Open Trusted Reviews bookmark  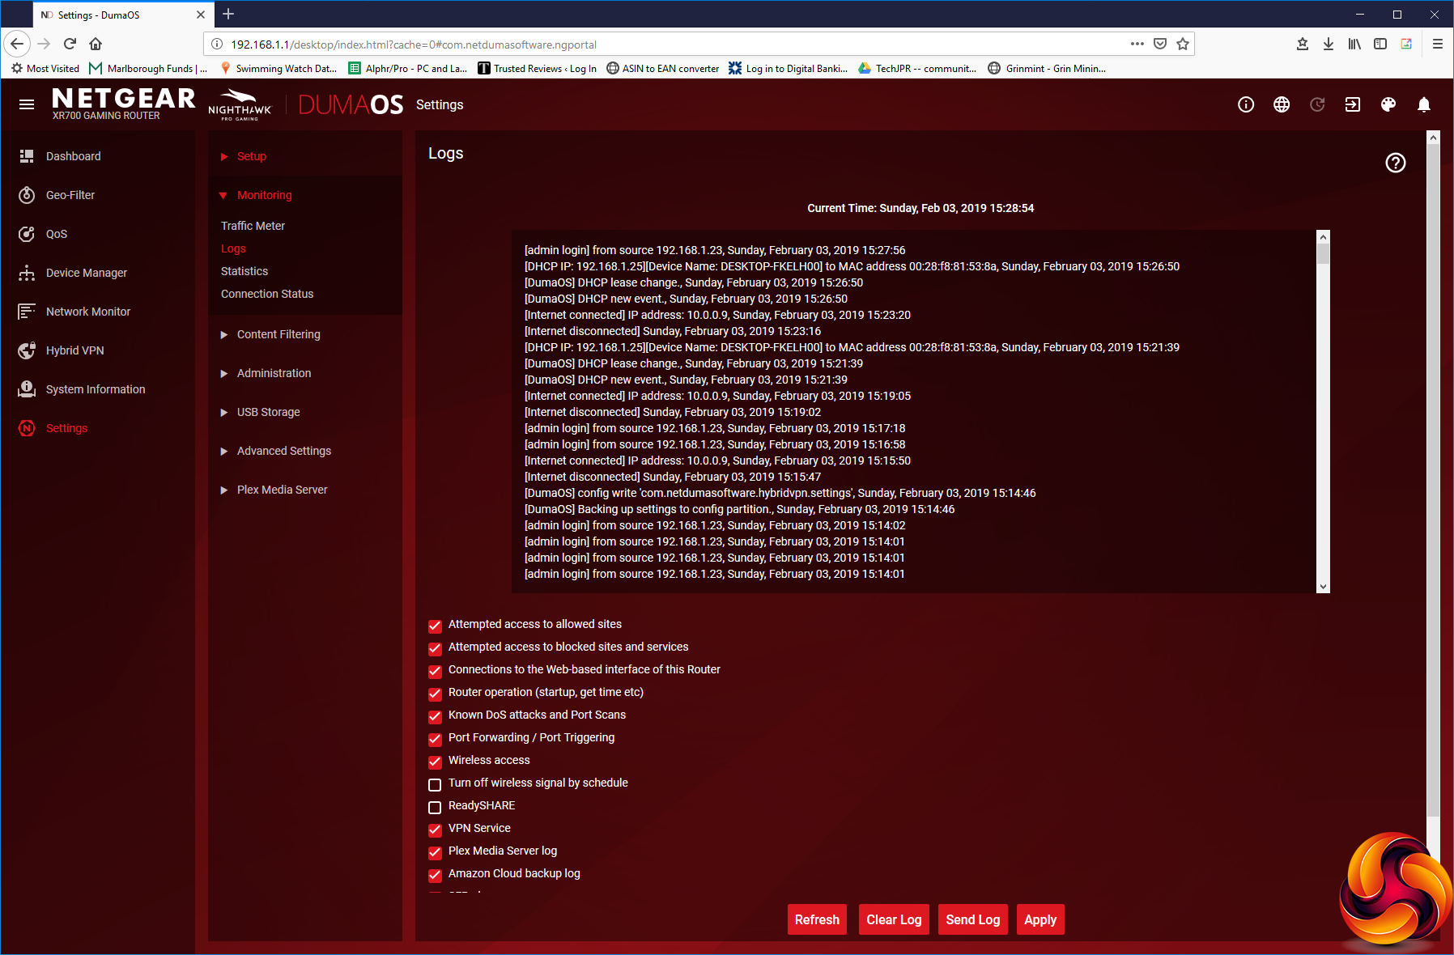click(537, 68)
